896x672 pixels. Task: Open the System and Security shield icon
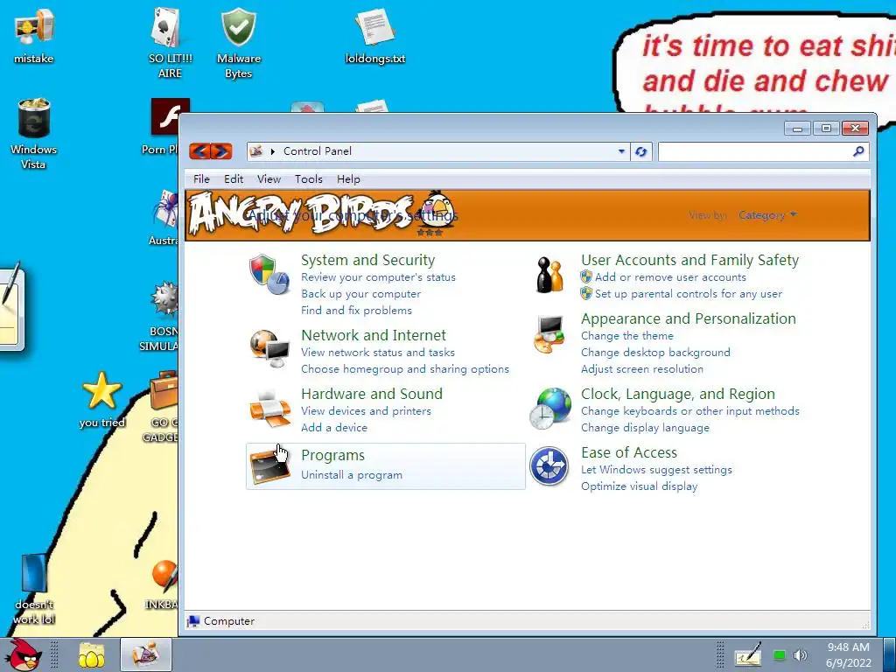click(269, 274)
